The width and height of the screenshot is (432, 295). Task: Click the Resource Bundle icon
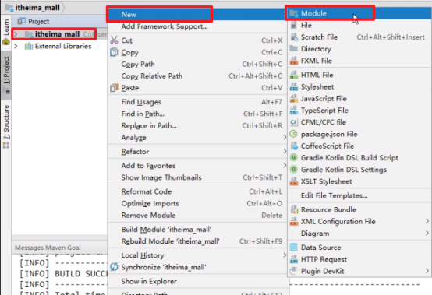click(x=294, y=210)
